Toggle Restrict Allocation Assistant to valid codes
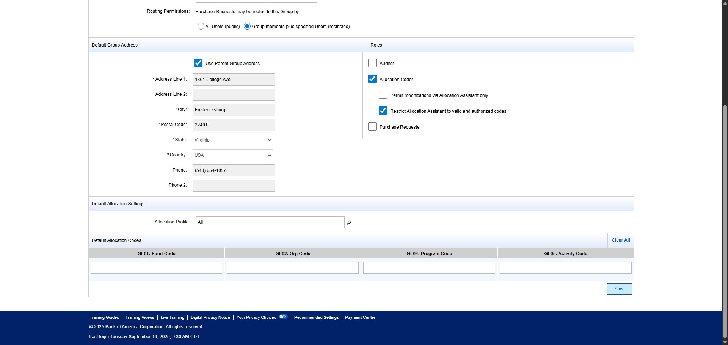 click(x=383, y=111)
